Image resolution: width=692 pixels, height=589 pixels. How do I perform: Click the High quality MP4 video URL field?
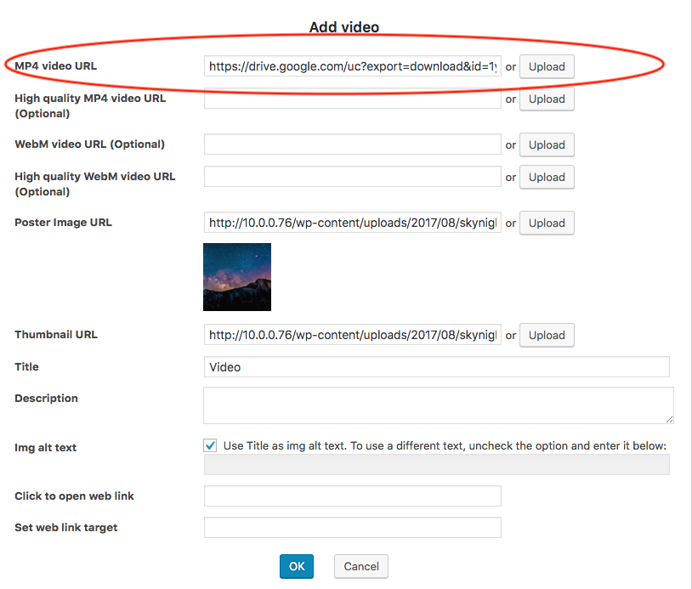point(352,99)
